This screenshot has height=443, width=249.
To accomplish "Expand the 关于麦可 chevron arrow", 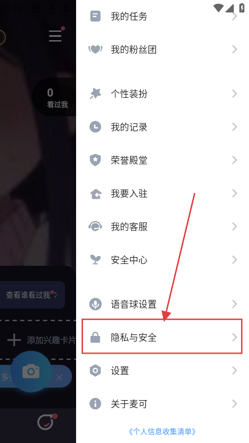I will [x=234, y=404].
